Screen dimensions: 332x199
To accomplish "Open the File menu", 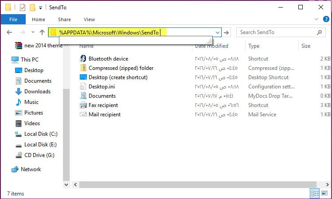I will (13, 19).
